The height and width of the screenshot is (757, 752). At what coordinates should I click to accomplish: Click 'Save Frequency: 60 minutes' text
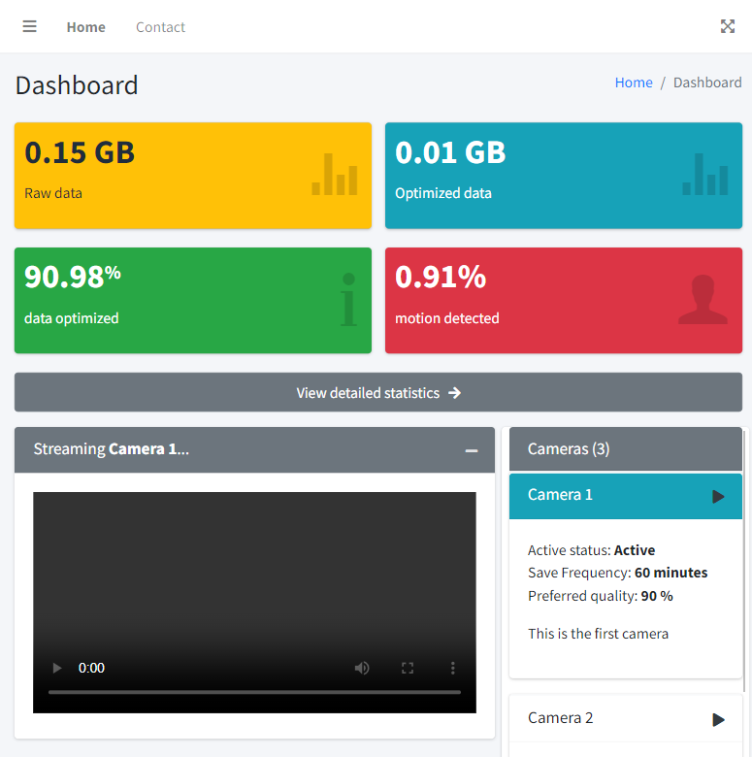point(618,573)
